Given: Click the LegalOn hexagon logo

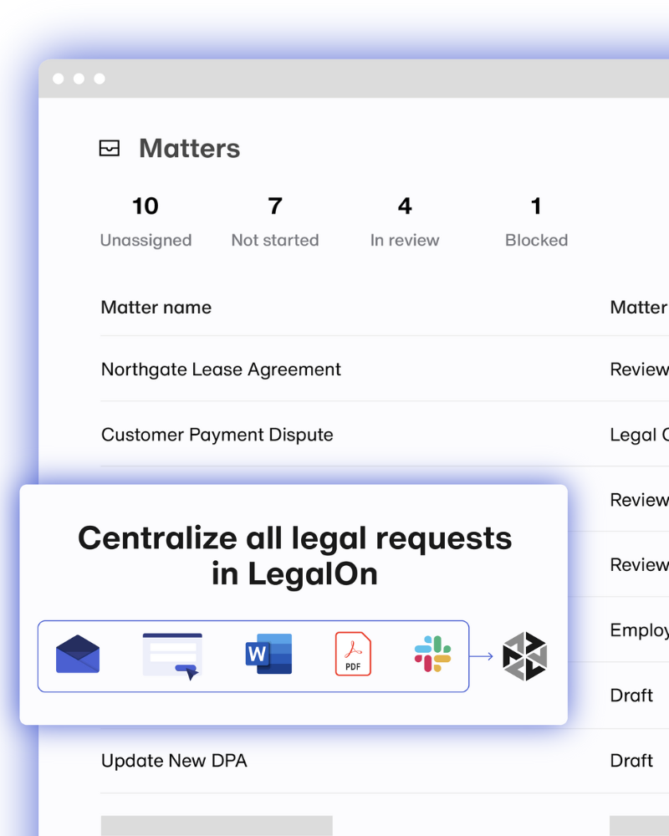Looking at the screenshot, I should click(525, 656).
